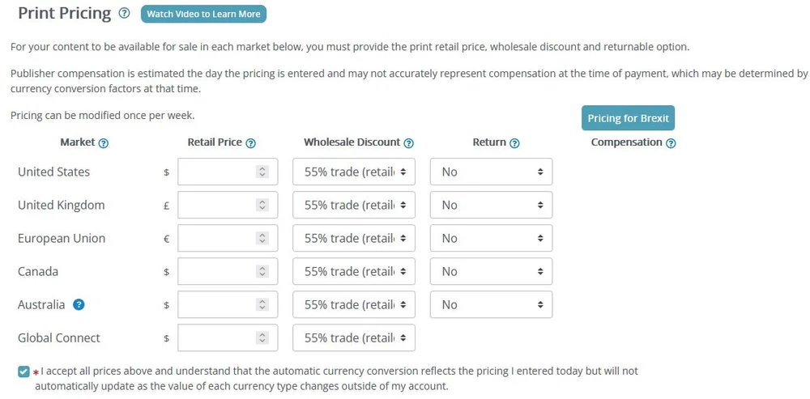Click the Return column help icon
This screenshot has width=810, height=399.
click(x=514, y=143)
